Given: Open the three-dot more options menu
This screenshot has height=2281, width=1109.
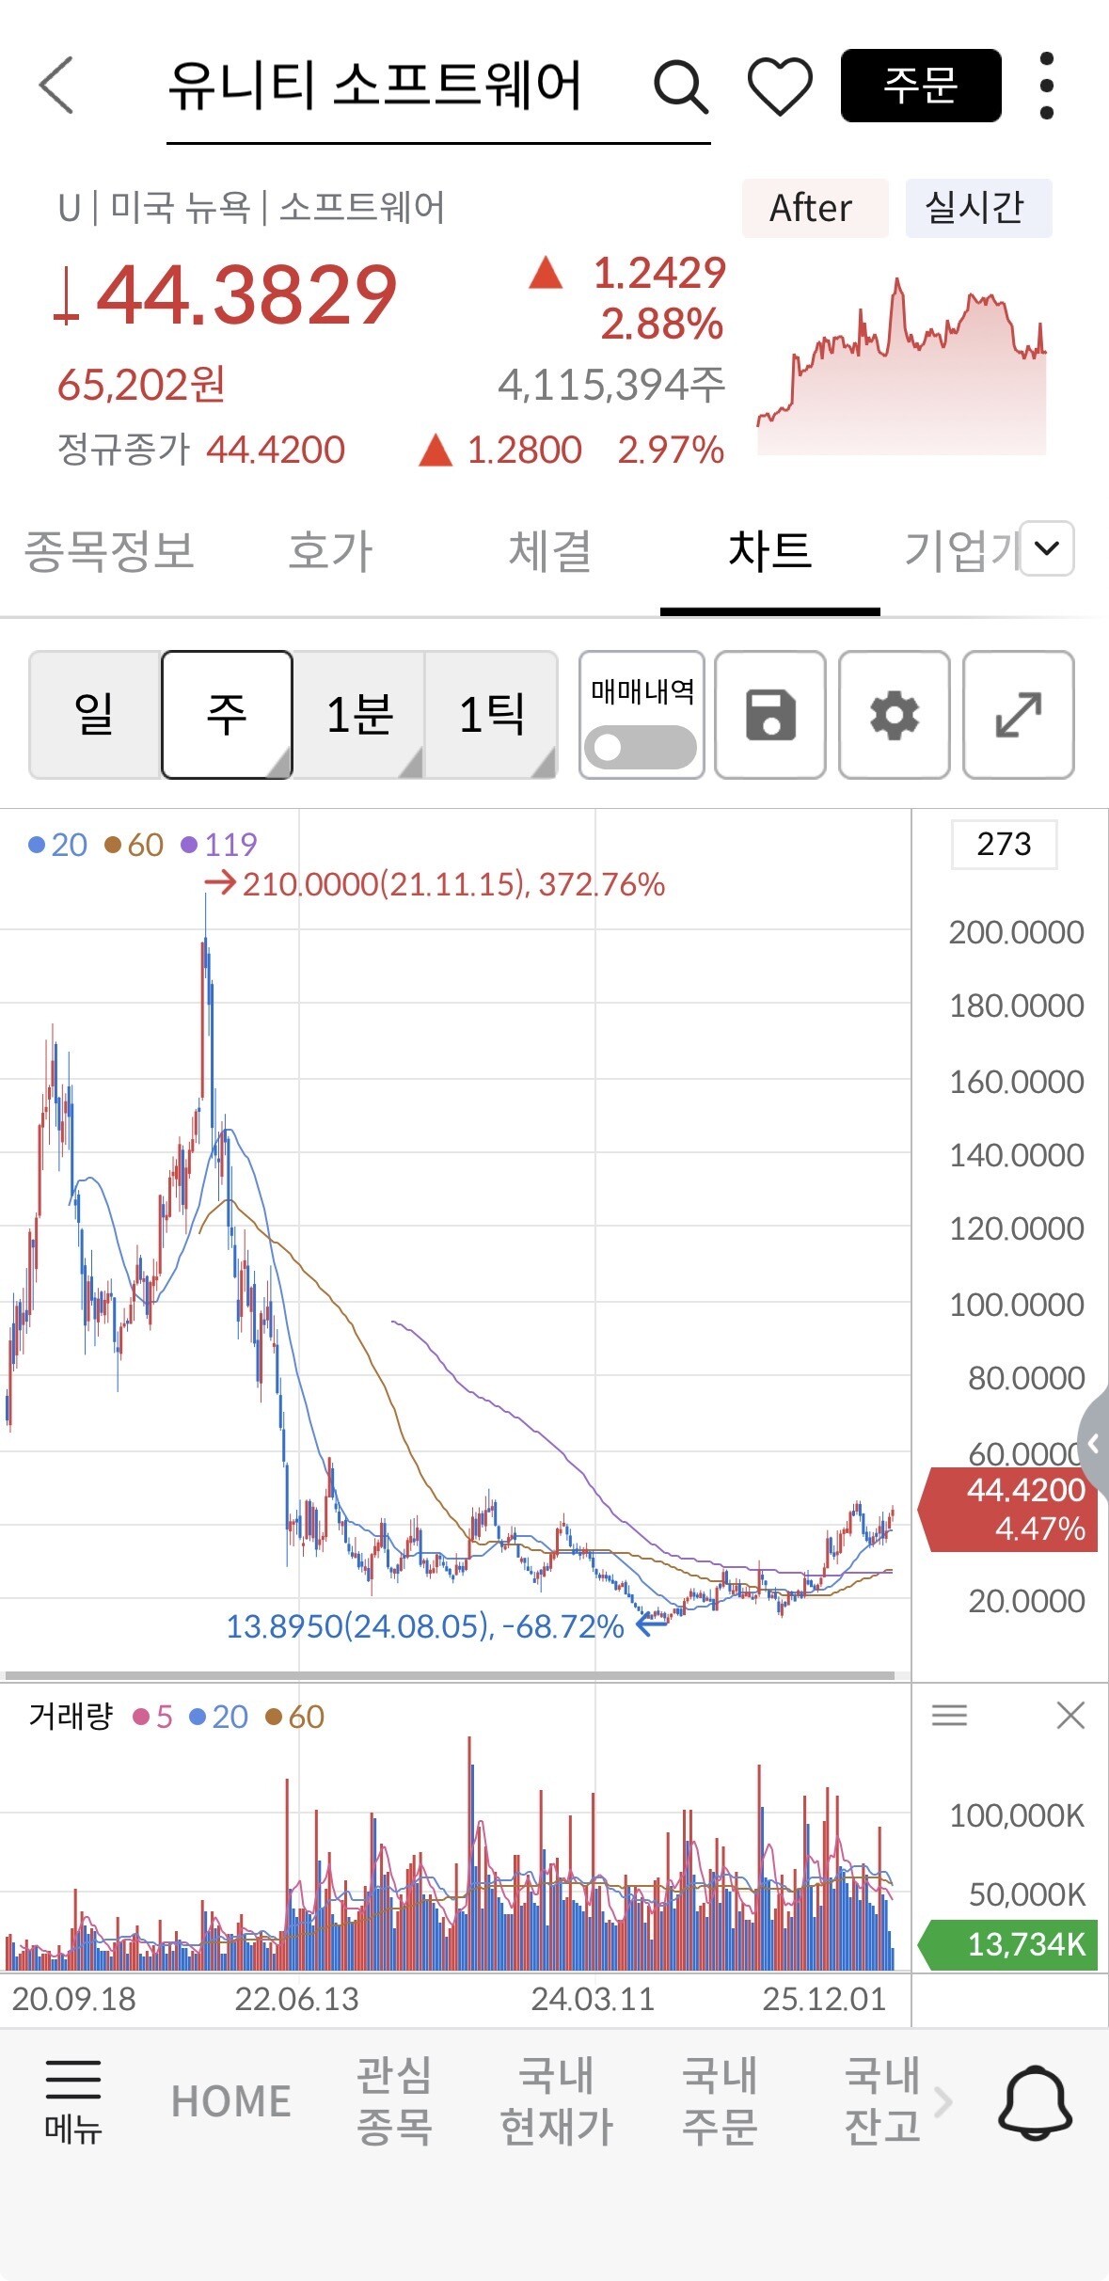Looking at the screenshot, I should pos(1047,86).
